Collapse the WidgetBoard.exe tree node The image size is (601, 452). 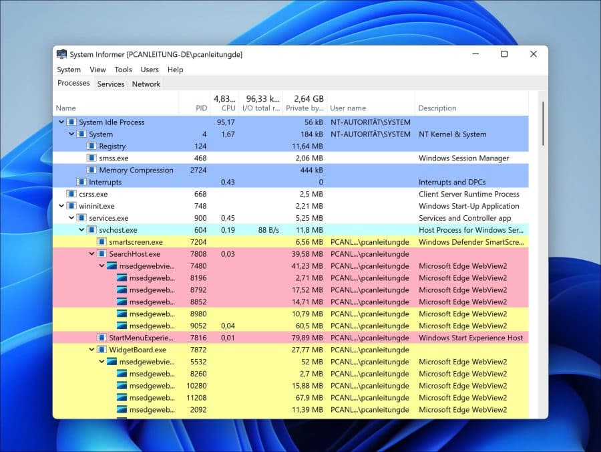92,350
